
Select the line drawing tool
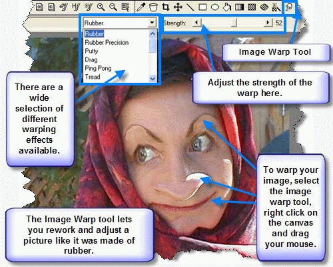pyautogui.click(x=190, y=7)
